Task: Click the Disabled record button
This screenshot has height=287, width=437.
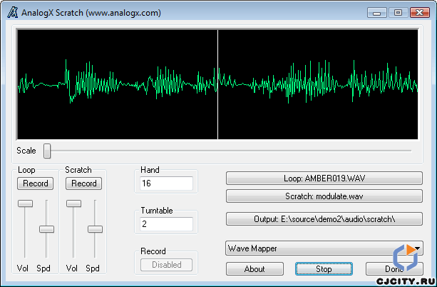Action: pyautogui.click(x=166, y=265)
